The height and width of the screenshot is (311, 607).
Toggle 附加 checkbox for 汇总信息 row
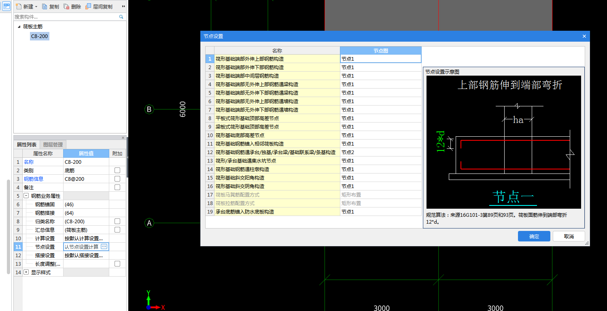pyautogui.click(x=117, y=230)
